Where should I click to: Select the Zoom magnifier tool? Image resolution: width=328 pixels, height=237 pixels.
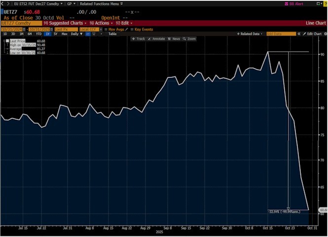[x=189, y=38]
